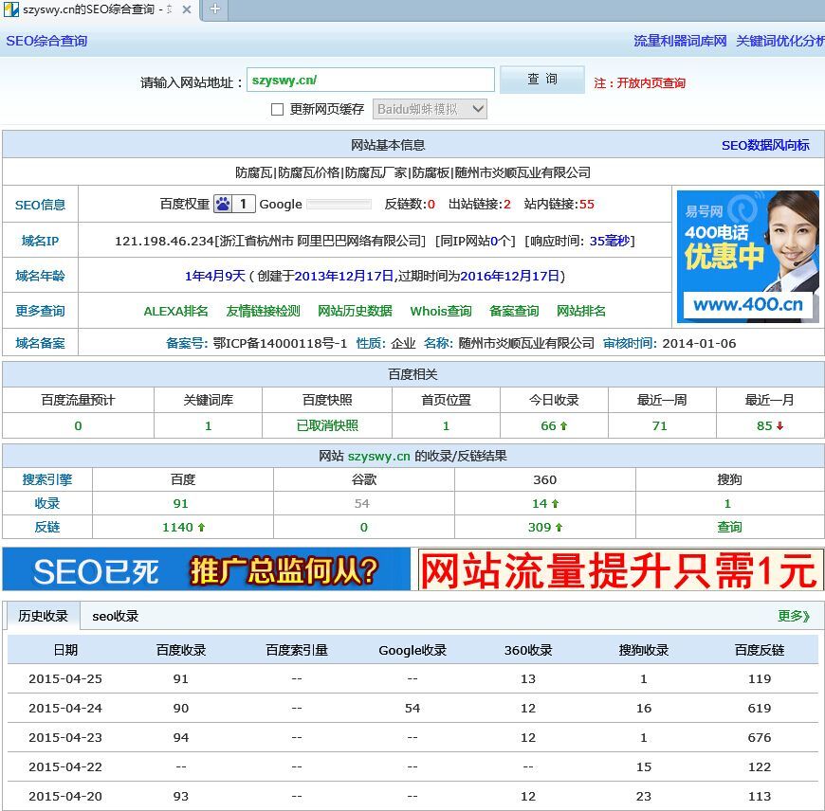Open the SEO数据风向标 link
This screenshot has height=811, width=825.
tap(765, 145)
